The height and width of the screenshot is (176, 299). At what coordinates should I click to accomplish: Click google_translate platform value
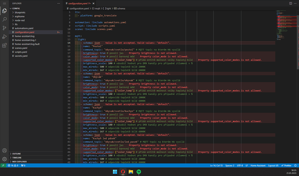tap(105, 16)
